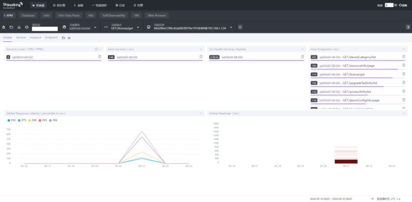
Task: Click the circular info icon after instance selector
Action: (240, 27)
